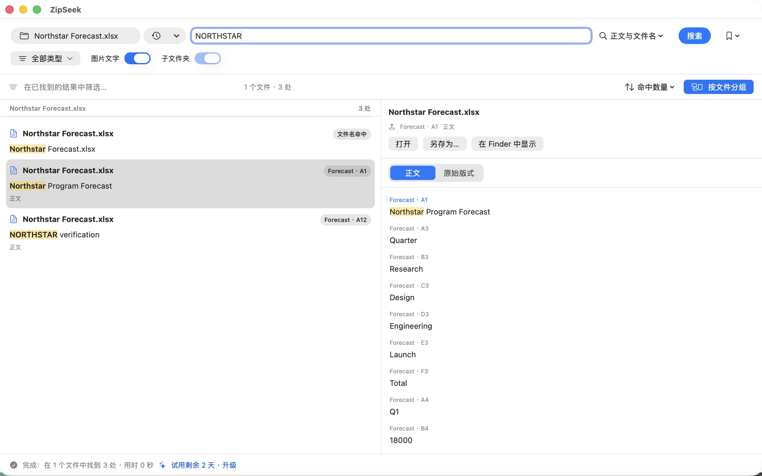This screenshot has height=476, width=762.
Task: Click the 文件名命中 badge
Action: (352, 134)
